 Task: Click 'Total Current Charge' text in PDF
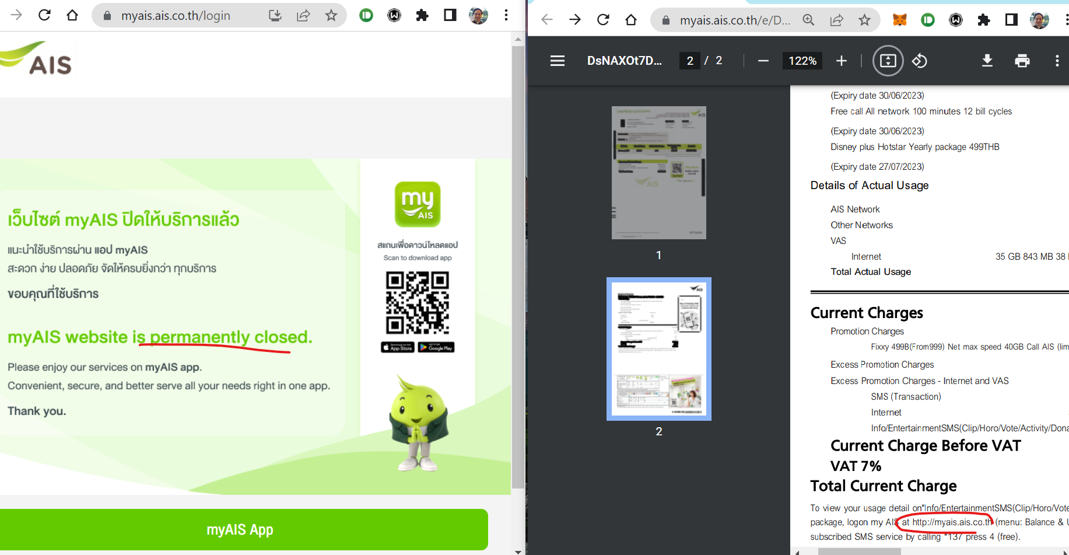pyautogui.click(x=884, y=486)
